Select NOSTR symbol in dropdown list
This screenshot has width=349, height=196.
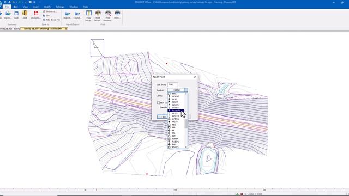[176, 116]
